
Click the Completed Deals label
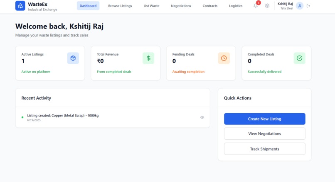pyautogui.click(x=261, y=54)
